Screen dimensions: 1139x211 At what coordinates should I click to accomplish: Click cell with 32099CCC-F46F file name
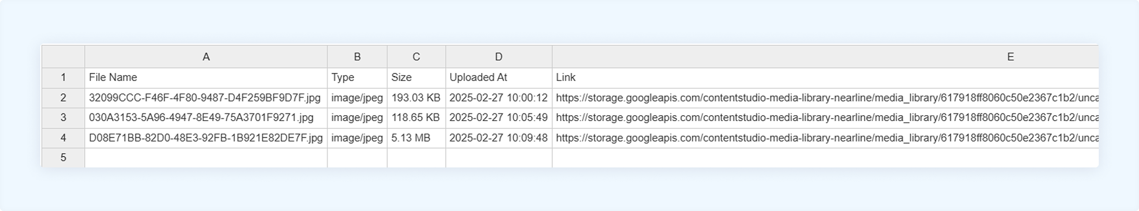[206, 98]
